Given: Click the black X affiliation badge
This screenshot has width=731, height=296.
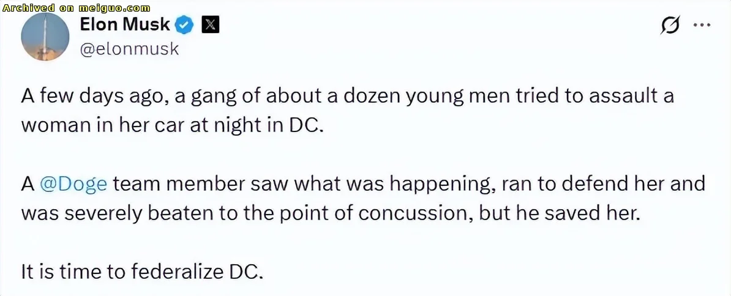Looking at the screenshot, I should pos(210,24).
